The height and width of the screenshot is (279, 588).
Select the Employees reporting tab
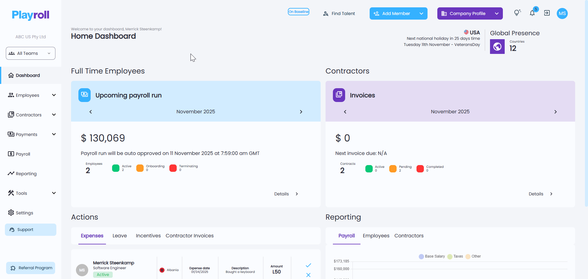pos(376,236)
